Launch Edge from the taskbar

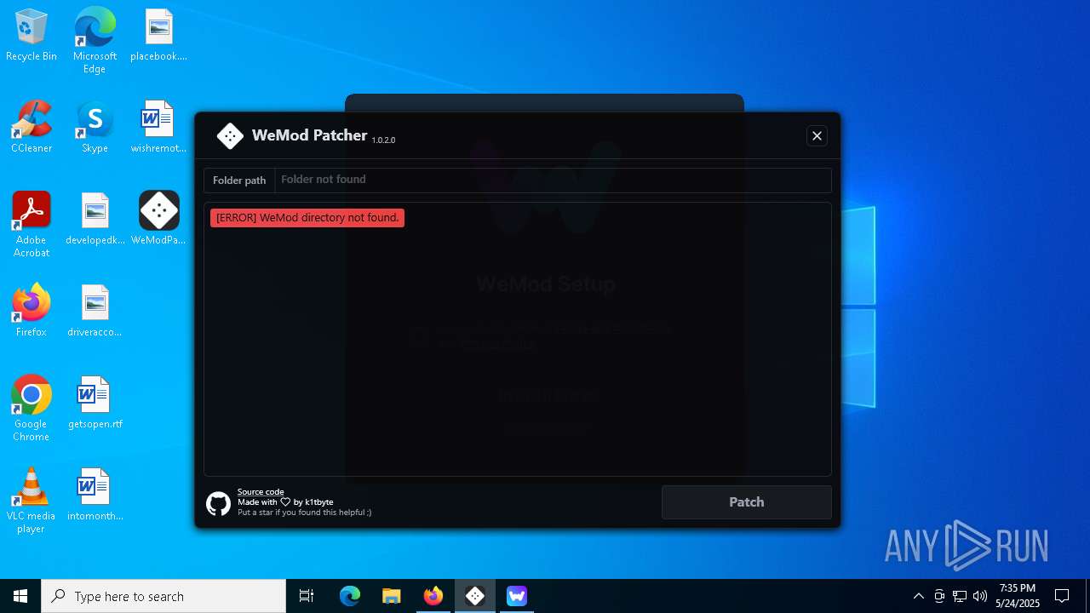350,596
